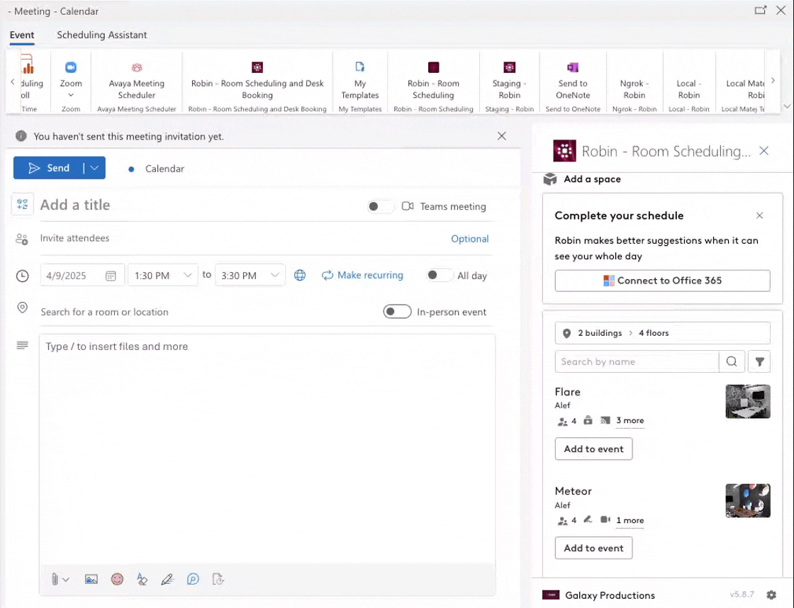Click the Send to OneNote icon

point(573,67)
